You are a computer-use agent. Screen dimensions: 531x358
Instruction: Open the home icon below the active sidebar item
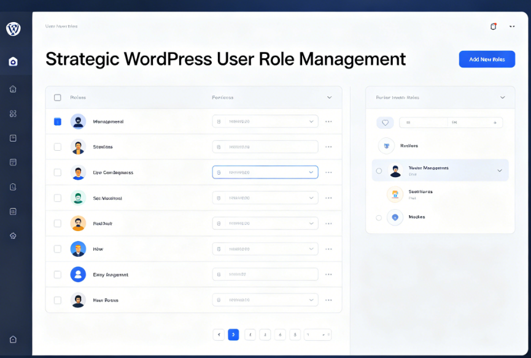tap(13, 89)
